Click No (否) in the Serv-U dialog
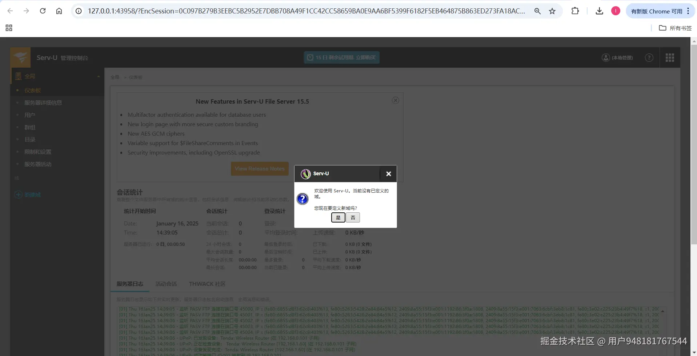 coord(353,217)
